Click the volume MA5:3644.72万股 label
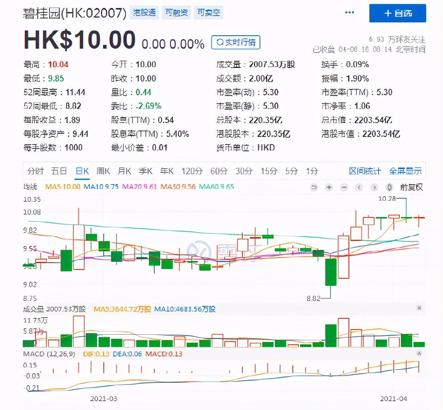Screen dimensions: 443x410 (x=122, y=309)
